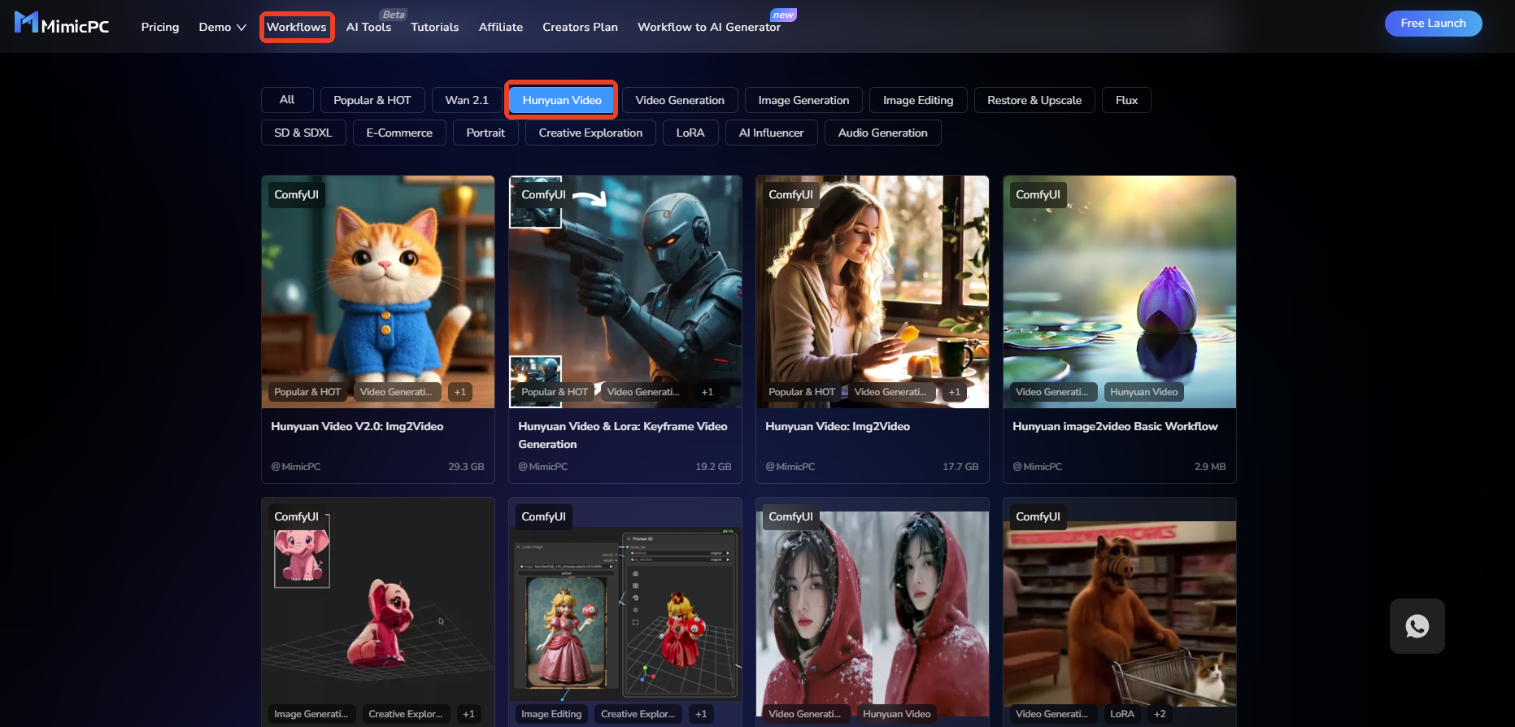
Task: Select the Flux filter
Action: click(x=1126, y=100)
